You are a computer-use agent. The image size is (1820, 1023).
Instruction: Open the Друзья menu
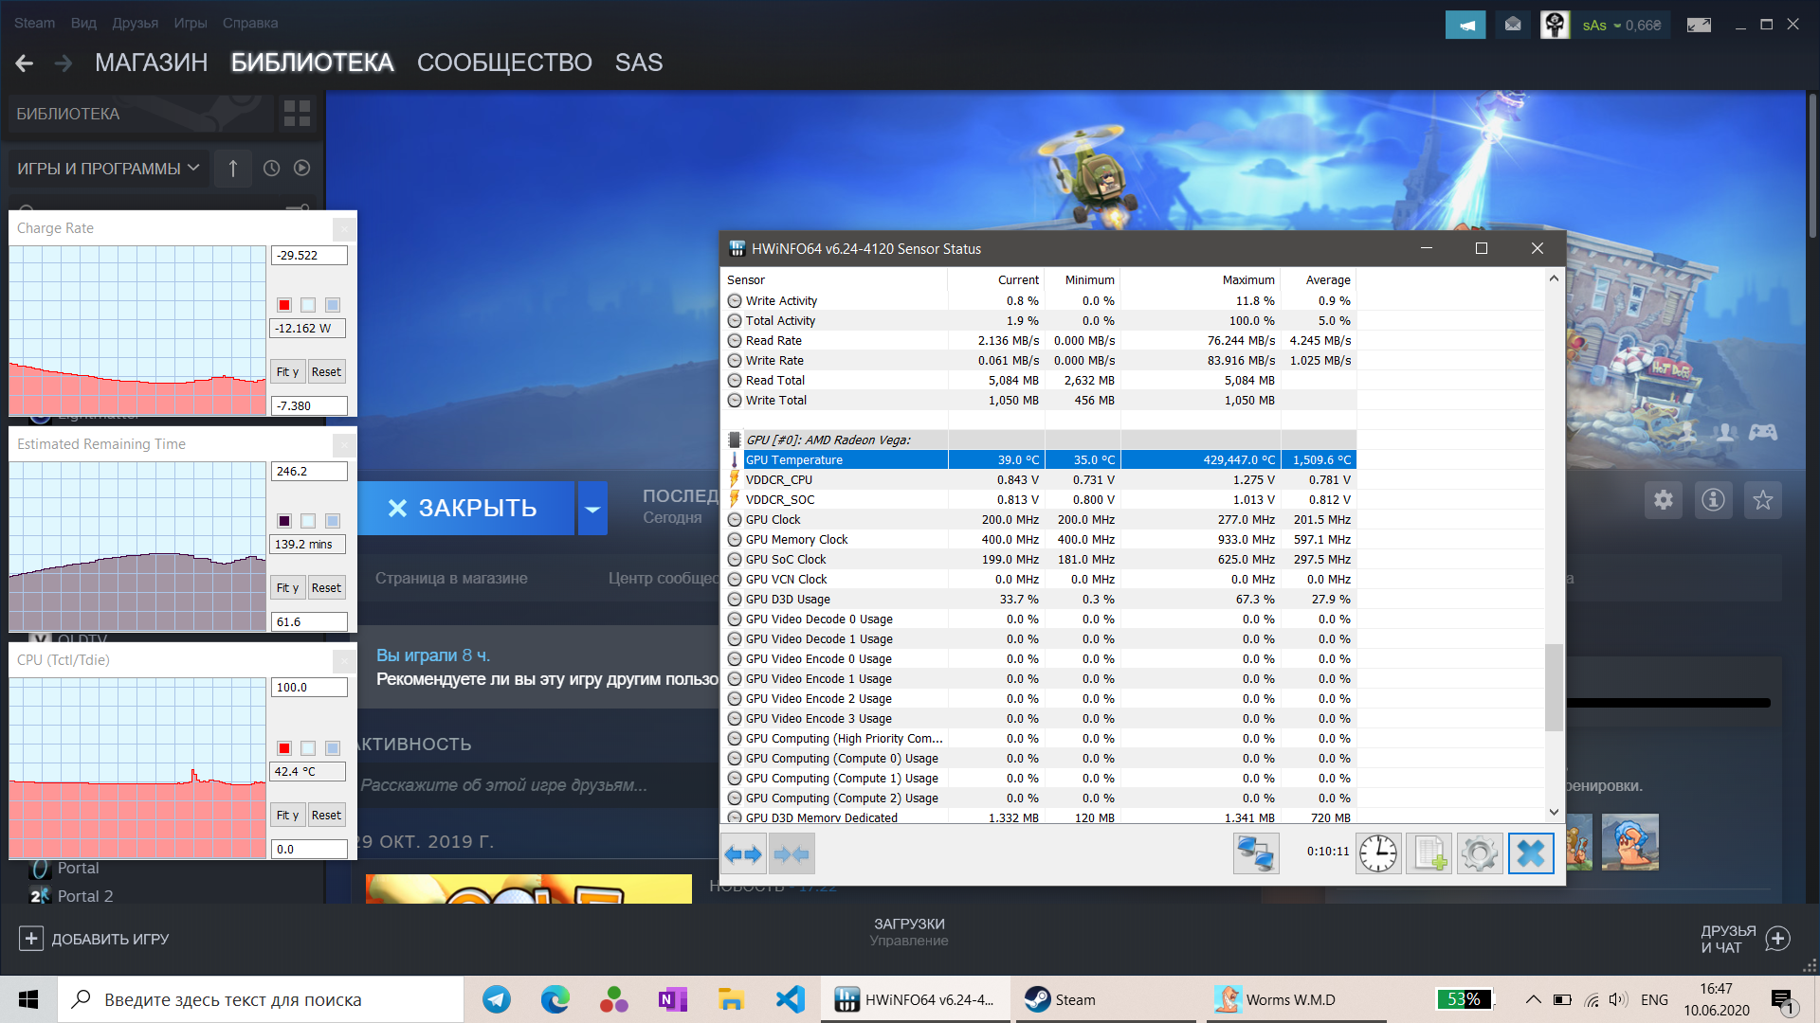(x=136, y=23)
